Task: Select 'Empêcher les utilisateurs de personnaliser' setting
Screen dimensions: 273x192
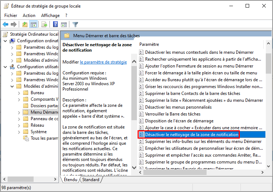Action: 204,148
